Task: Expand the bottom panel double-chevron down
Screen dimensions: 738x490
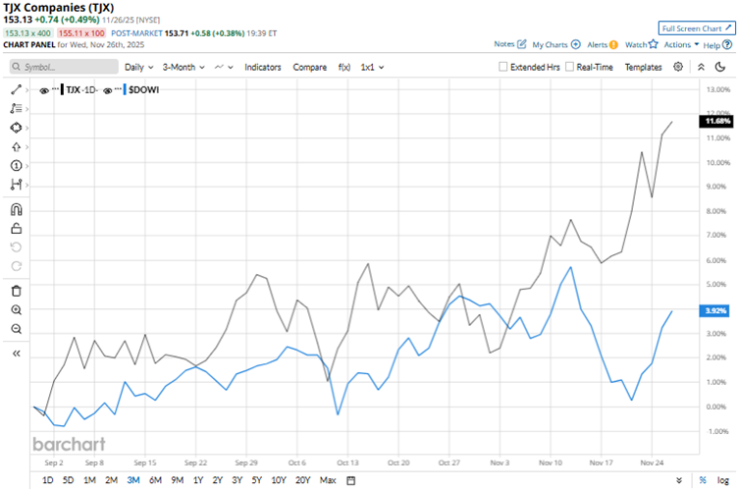Action: click(679, 480)
